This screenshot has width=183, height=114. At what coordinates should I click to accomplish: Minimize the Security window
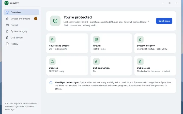(162, 3)
